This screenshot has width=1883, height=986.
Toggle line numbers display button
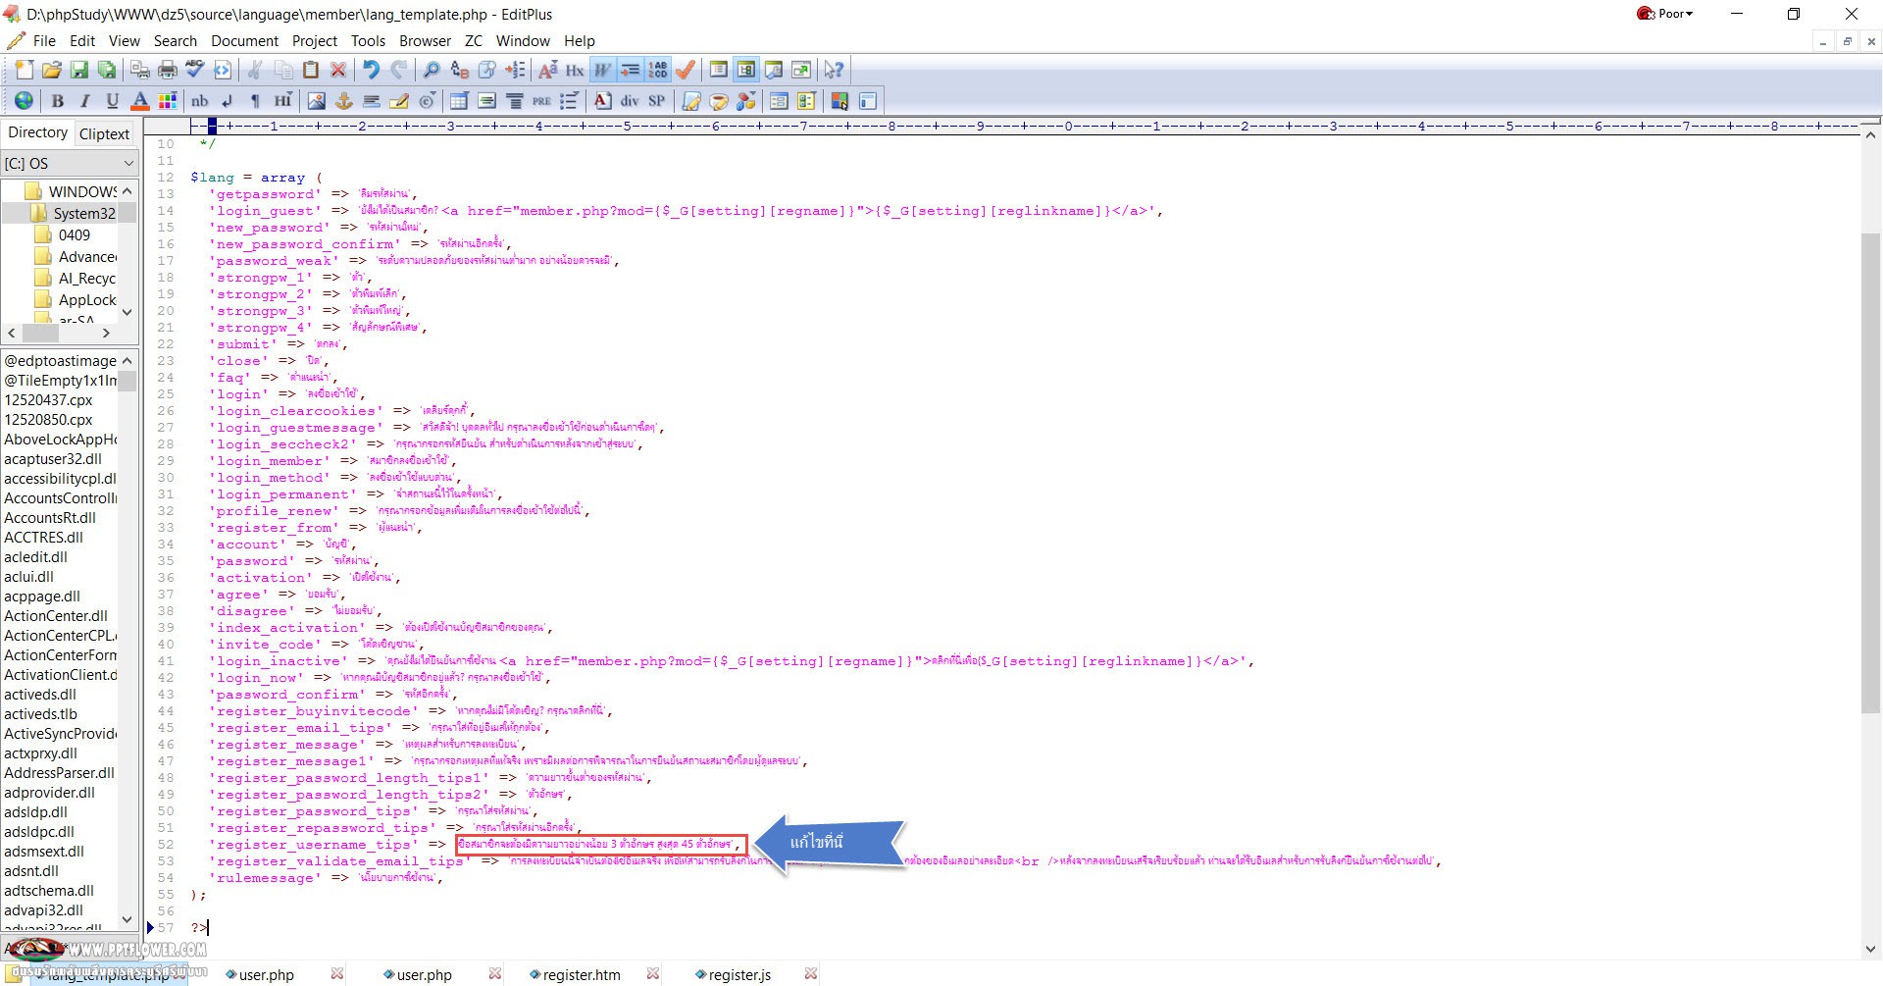click(658, 70)
